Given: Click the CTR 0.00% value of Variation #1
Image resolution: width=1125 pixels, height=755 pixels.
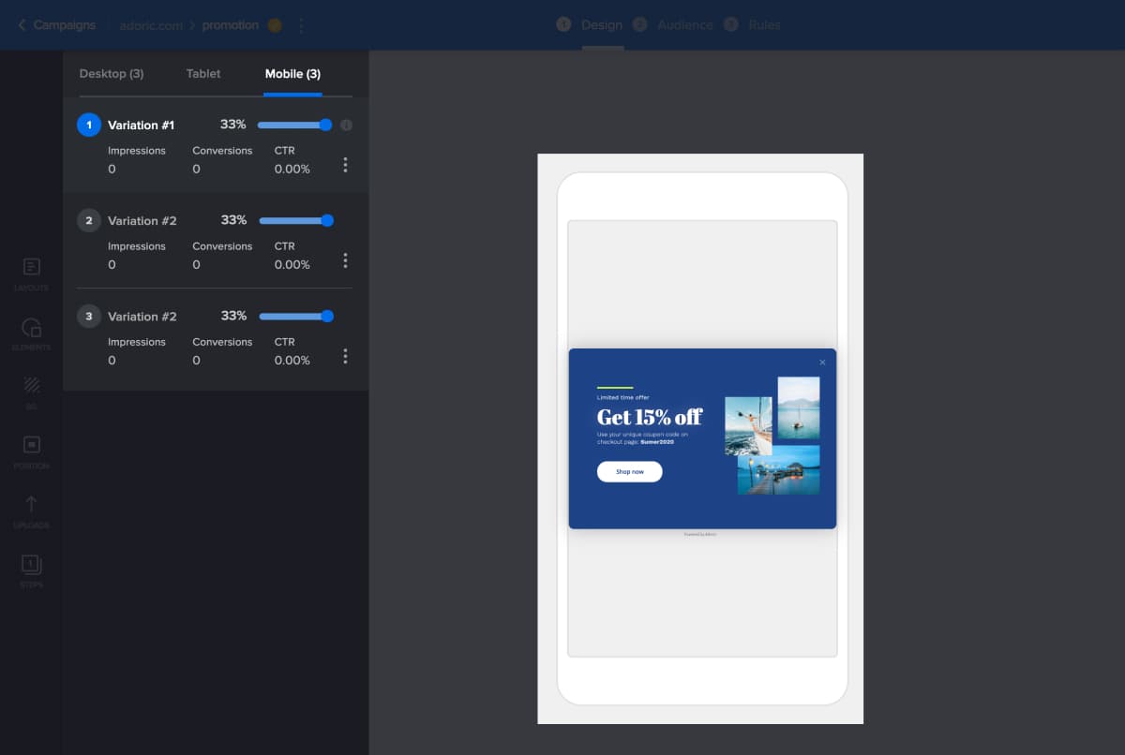Looking at the screenshot, I should [292, 170].
